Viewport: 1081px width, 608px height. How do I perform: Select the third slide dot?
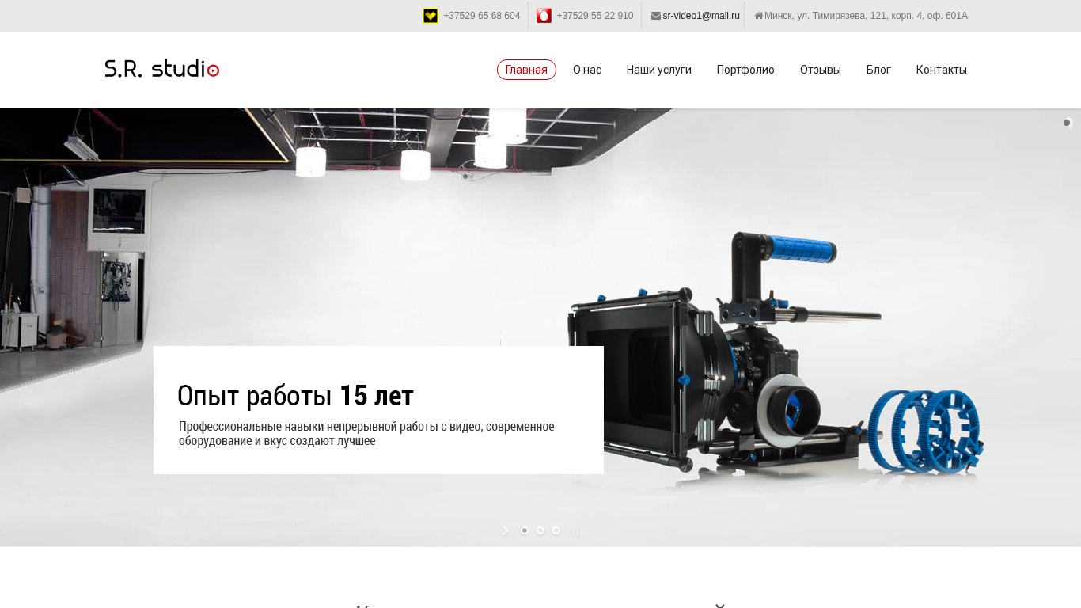[556, 530]
